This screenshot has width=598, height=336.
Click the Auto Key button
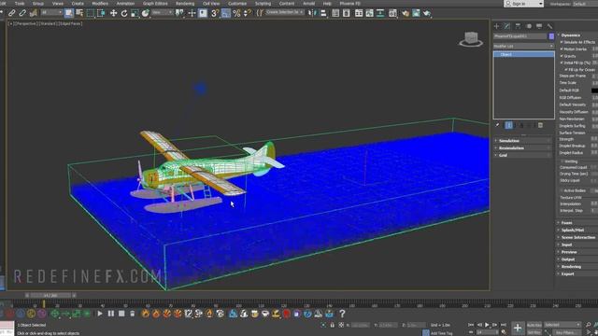tap(534, 325)
